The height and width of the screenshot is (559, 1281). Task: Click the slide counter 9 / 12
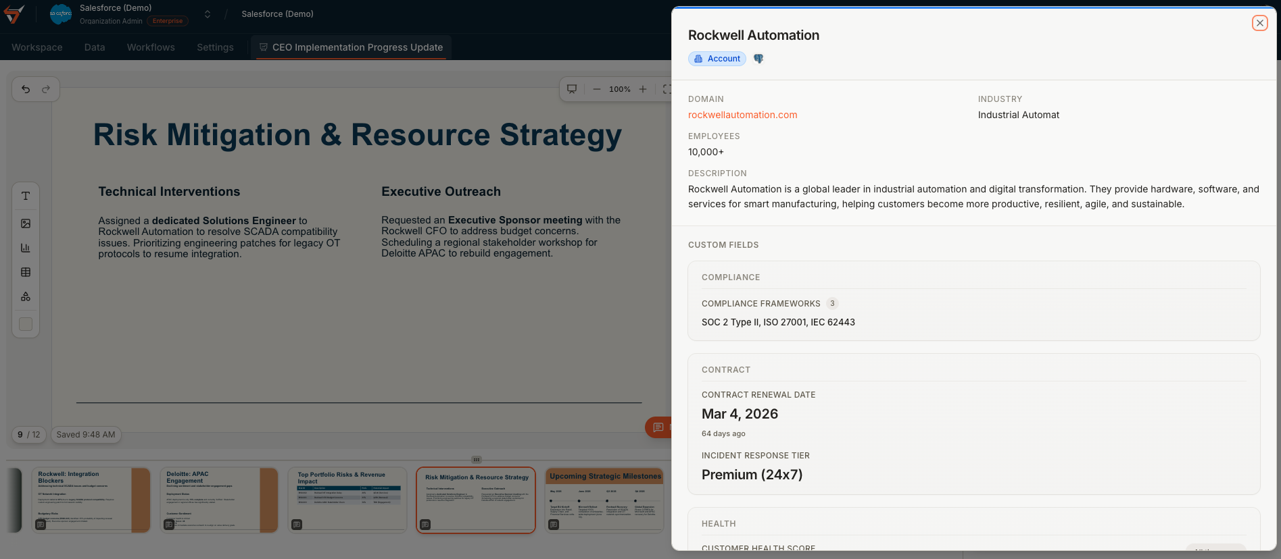(29, 435)
